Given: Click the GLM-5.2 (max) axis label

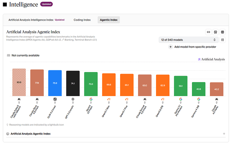Looking at the screenshot, I should coord(52,112).
